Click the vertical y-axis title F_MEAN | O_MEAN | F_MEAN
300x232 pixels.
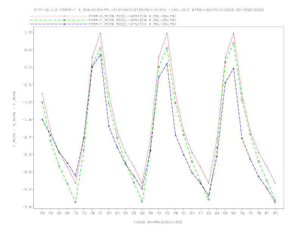(x=14, y=119)
